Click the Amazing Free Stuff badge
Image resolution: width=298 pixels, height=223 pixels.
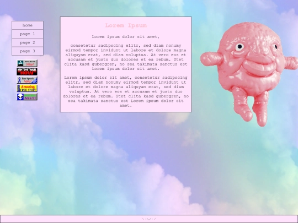tap(27, 88)
